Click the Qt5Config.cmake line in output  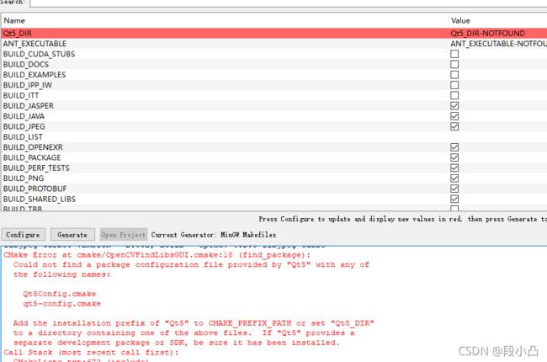(59, 294)
